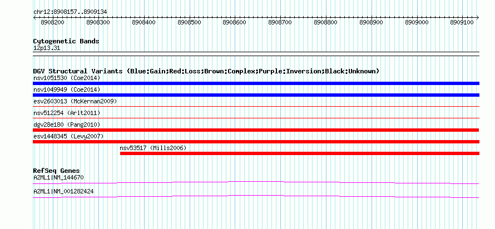Click the Cytogenetic Bands track title

(66, 41)
